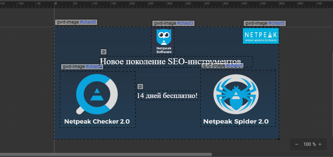Click the stage resize handle at the stage's corner
Viewport: 333px width, 157px height.
point(279,139)
